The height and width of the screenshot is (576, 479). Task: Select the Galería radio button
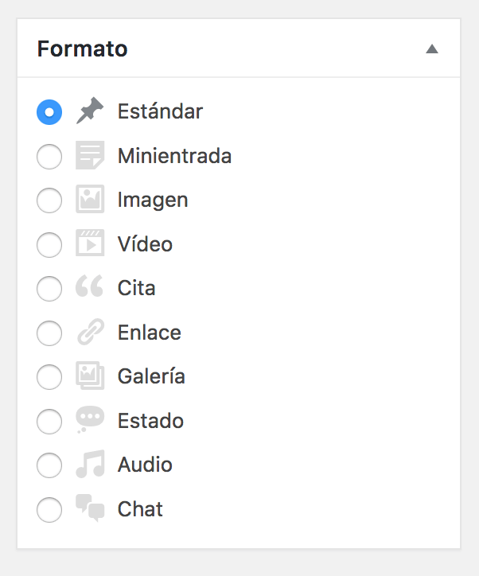point(49,377)
